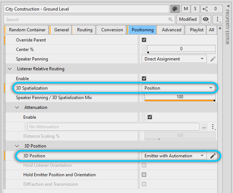
Task: Uncheck the Override Parent checkbox
Action: click(144, 40)
